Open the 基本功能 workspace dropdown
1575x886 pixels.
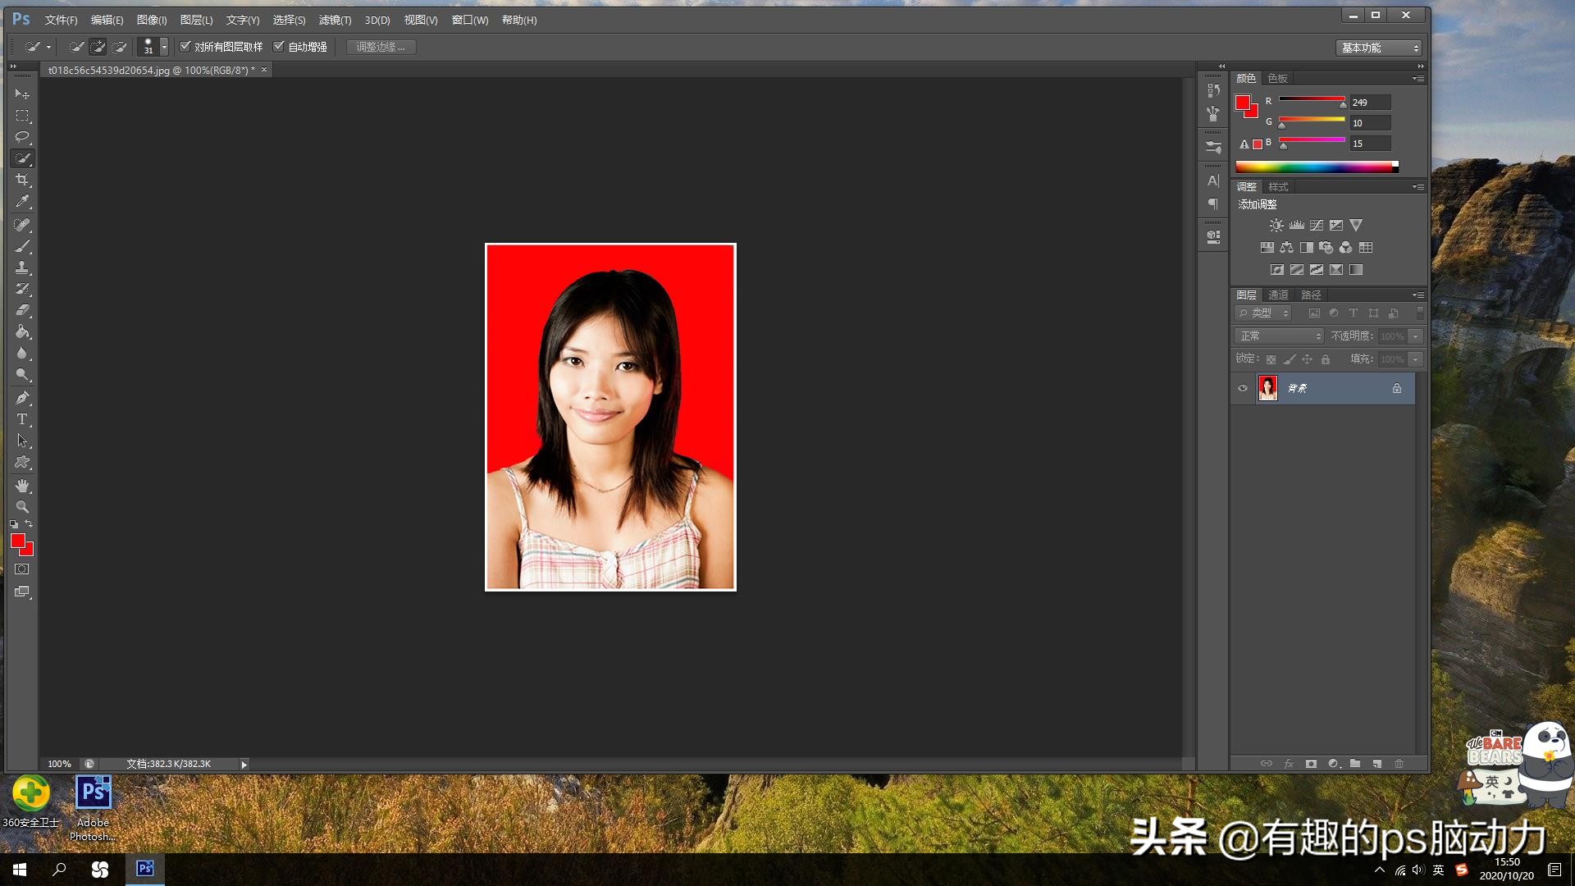tap(1379, 48)
